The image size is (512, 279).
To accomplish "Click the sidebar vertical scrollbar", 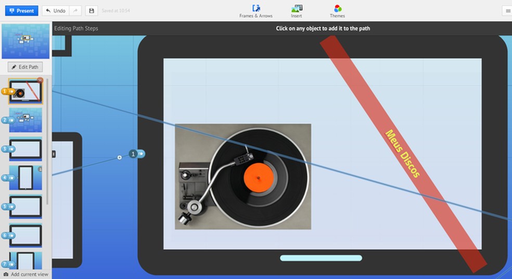I will pos(47,140).
